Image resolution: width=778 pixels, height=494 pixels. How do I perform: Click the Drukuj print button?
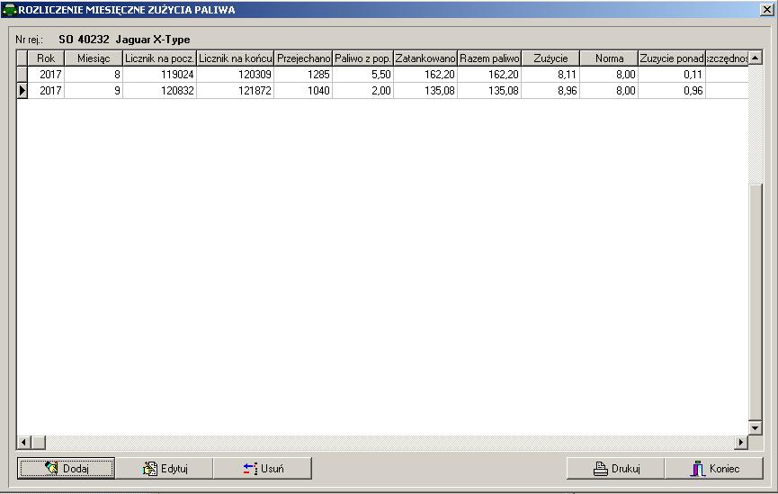[x=616, y=468]
